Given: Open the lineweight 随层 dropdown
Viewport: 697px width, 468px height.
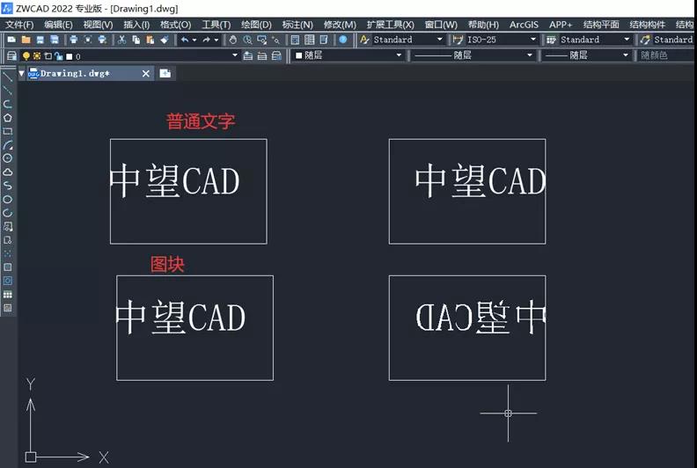Looking at the screenshot, I should [626, 55].
